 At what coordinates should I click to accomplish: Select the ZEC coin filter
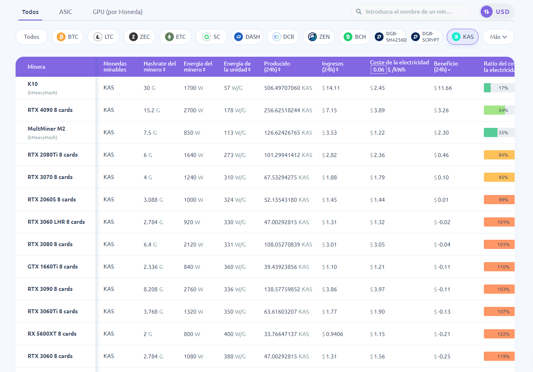139,37
